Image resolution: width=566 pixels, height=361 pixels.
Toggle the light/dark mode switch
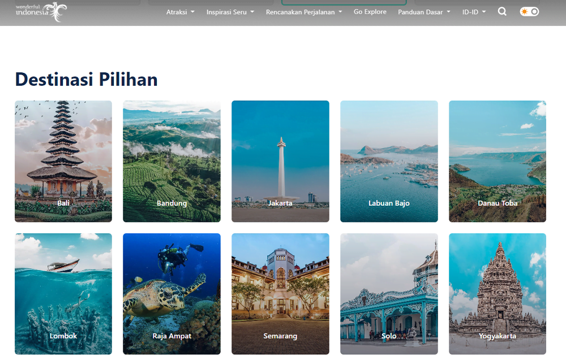click(529, 11)
